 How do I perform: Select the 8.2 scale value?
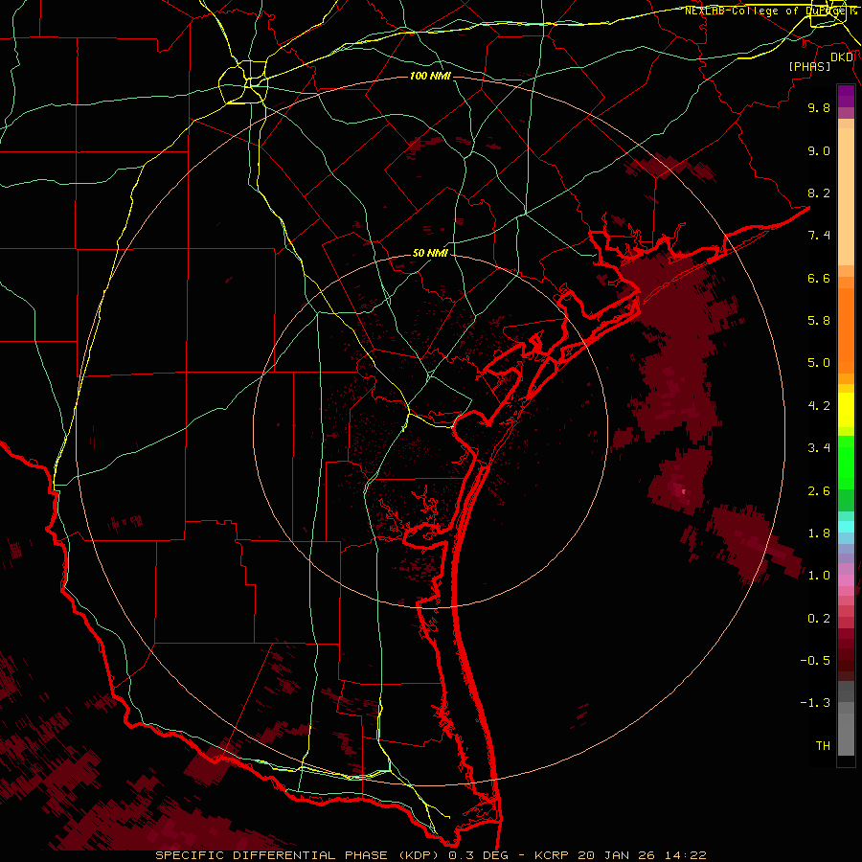(x=819, y=193)
